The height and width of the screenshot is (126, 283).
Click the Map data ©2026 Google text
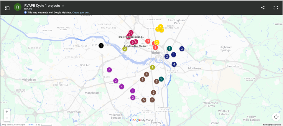click(x=14, y=125)
